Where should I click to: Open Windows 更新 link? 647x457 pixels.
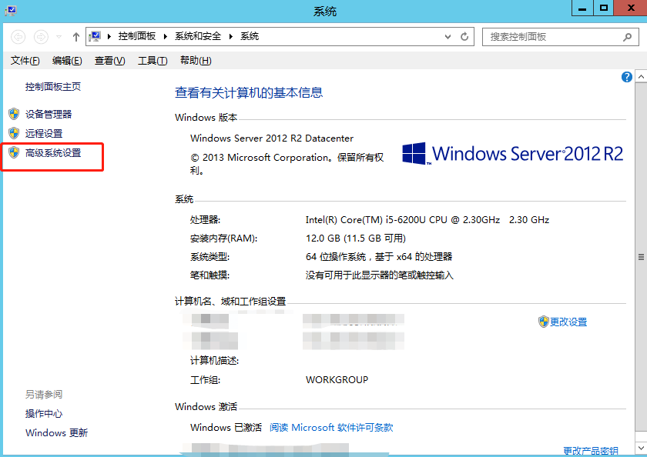coord(56,433)
